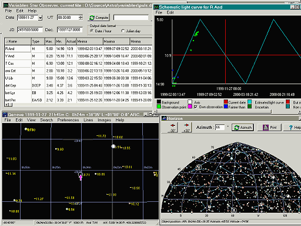Image resolution: width=301 pixels, height=226 pixels.
Task: Click the star labeled 9.80 in sky chart
Action: click(x=56, y=149)
